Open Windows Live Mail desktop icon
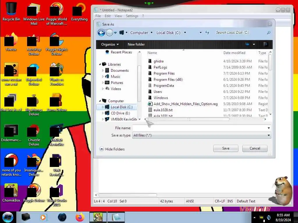 34,13
